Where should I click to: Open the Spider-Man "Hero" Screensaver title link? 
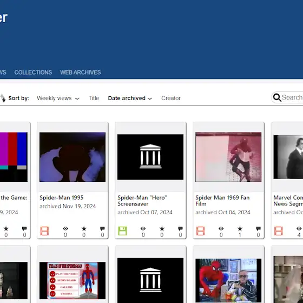pyautogui.click(x=142, y=201)
